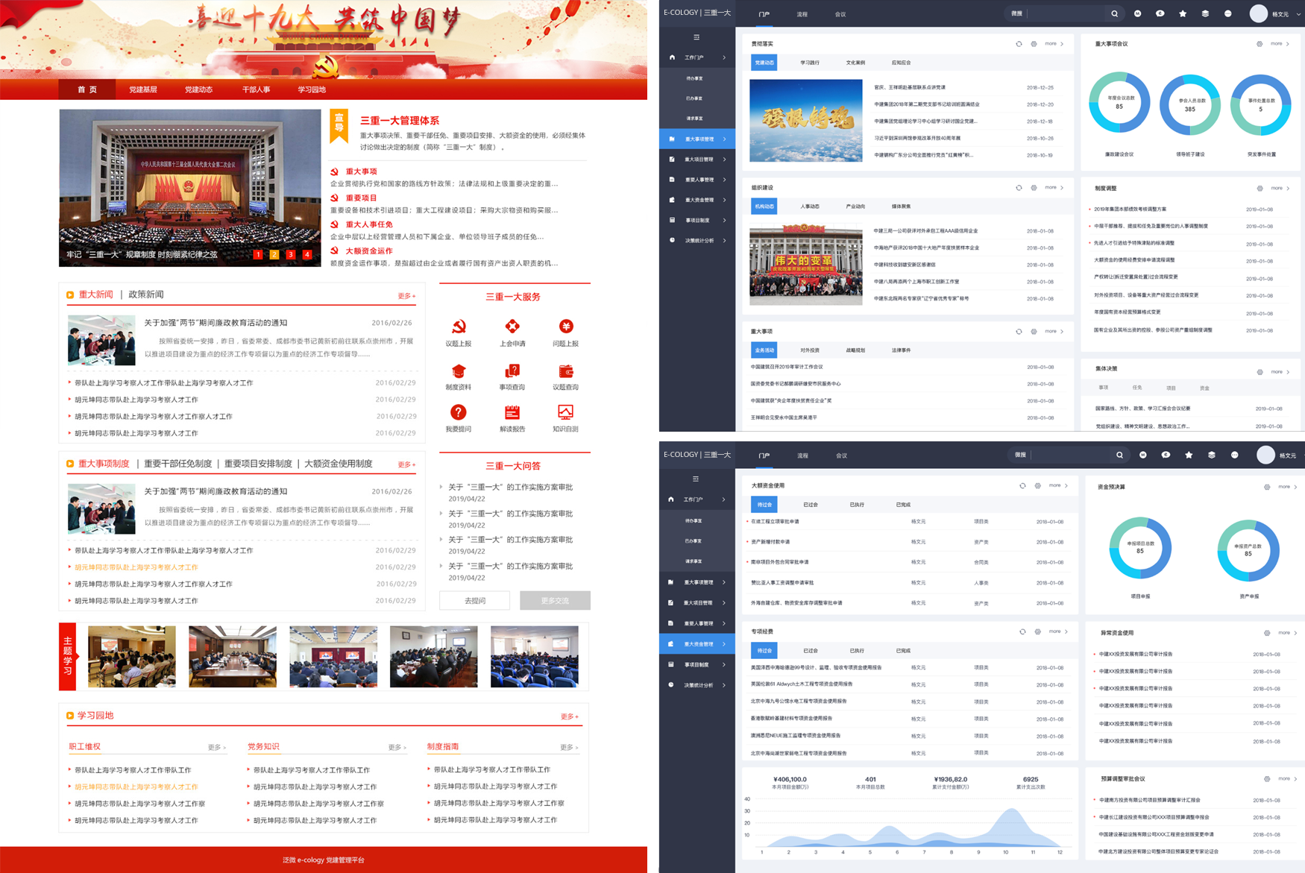This screenshot has width=1305, height=873.
Task: Select the 人事动态 tab in 组织建设
Action: pos(810,207)
